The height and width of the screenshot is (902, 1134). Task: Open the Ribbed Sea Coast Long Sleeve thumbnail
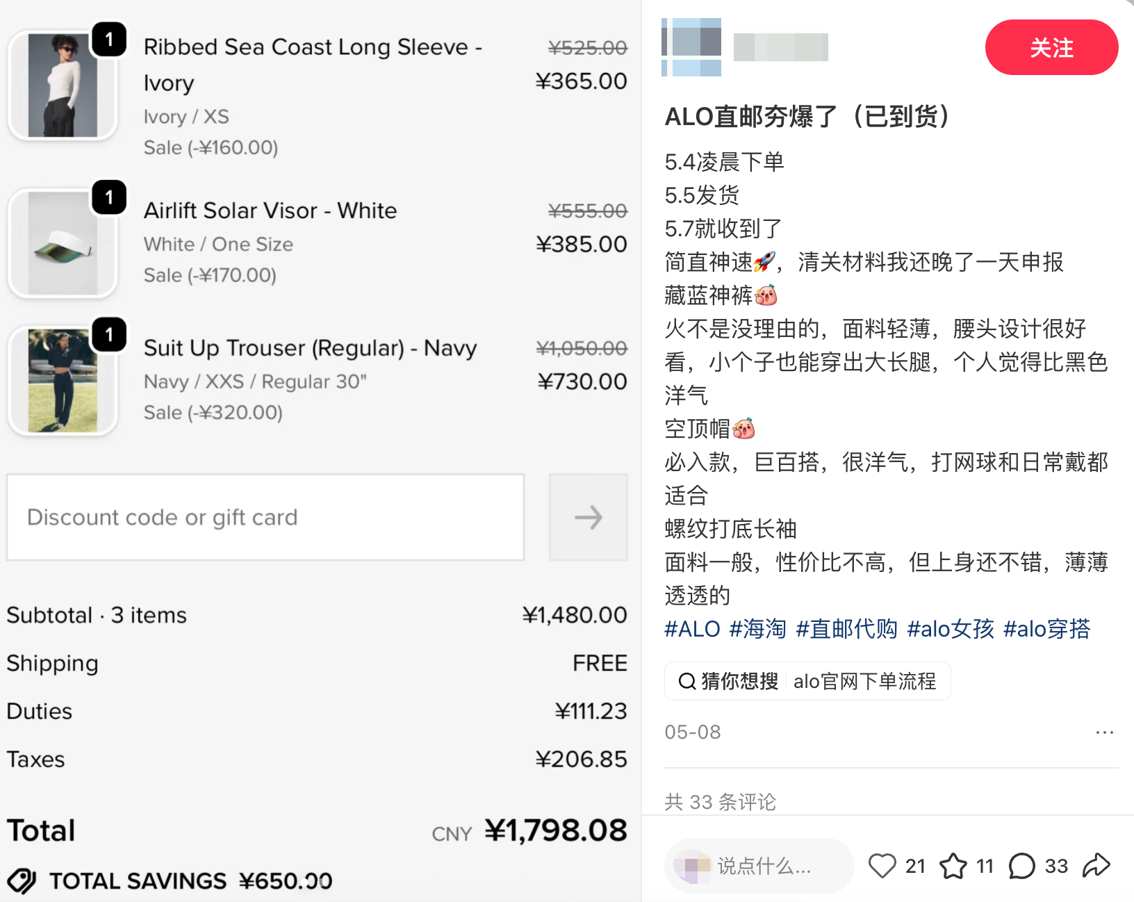point(63,85)
